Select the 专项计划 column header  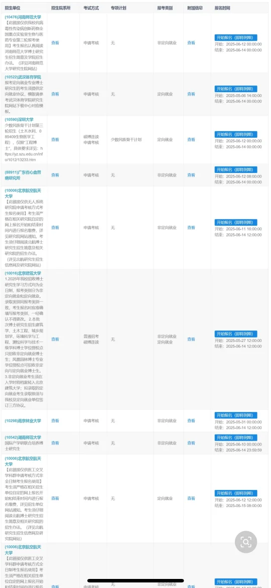[x=118, y=8]
